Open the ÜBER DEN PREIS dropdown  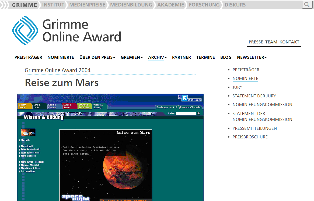point(97,57)
